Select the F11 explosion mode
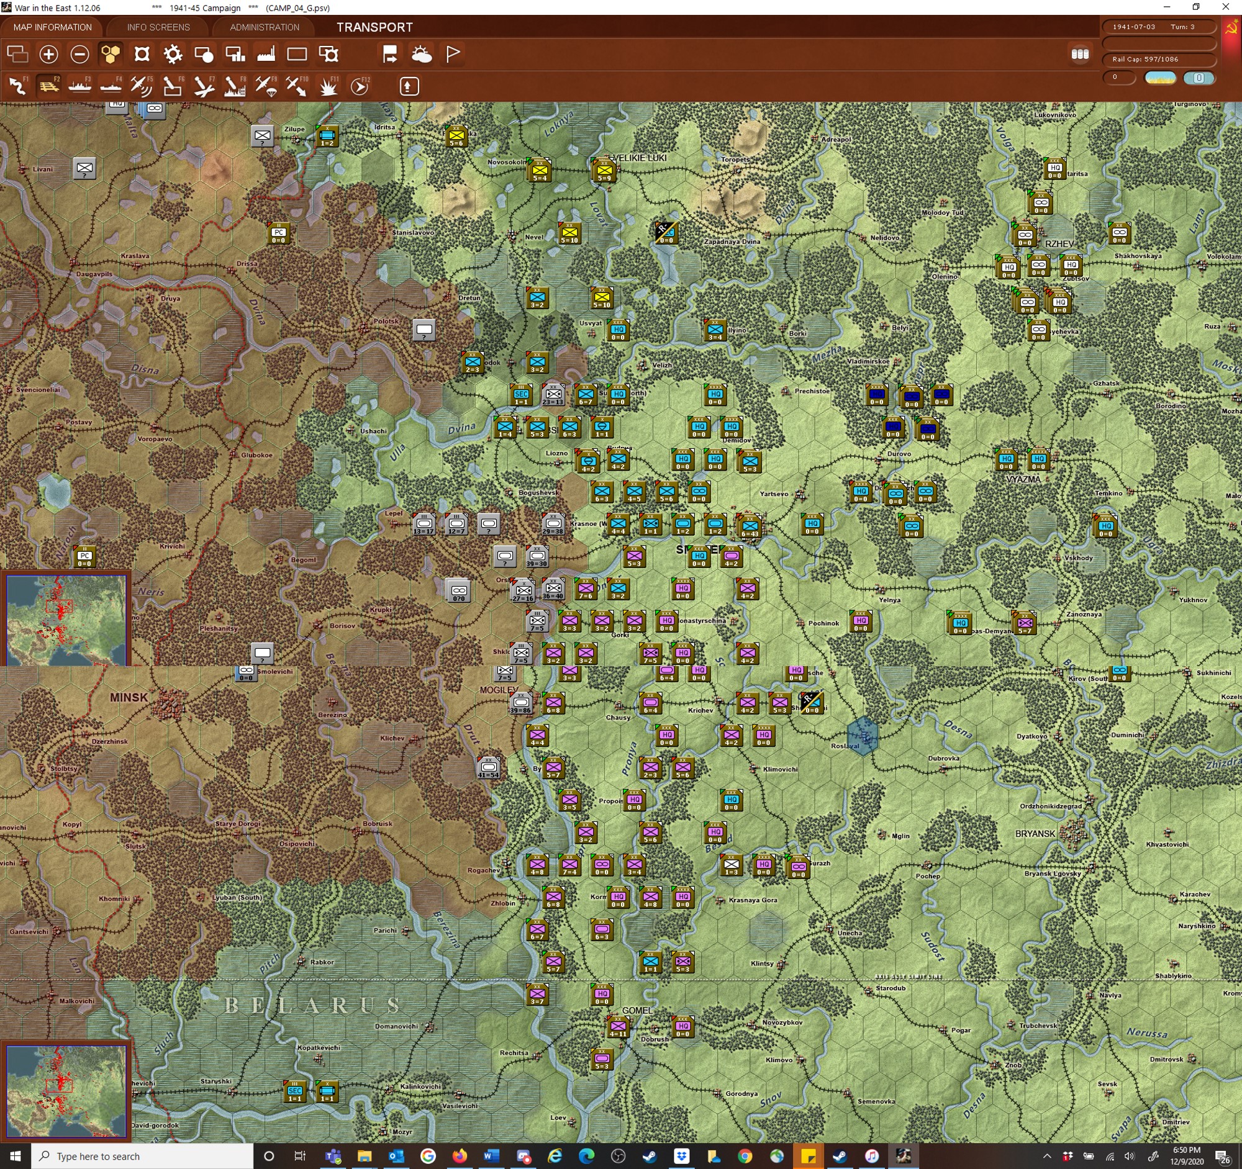 329,86
